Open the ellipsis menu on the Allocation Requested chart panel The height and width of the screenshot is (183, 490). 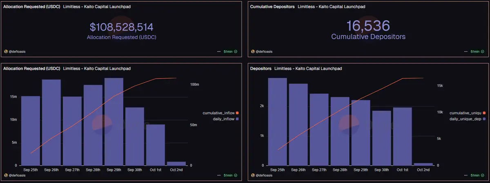(x=219, y=175)
